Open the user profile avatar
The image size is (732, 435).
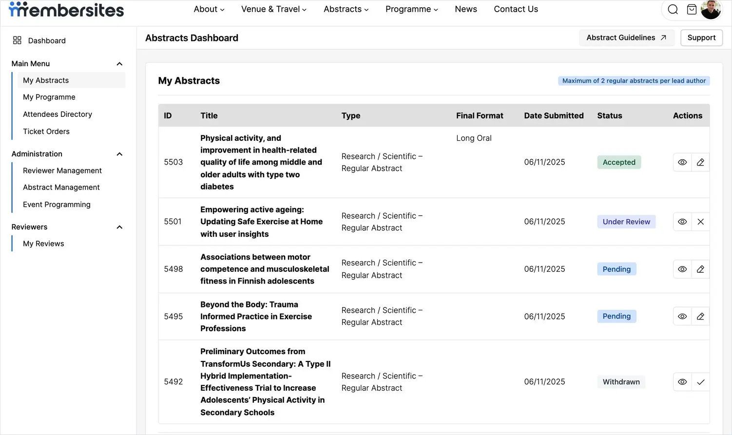click(711, 9)
